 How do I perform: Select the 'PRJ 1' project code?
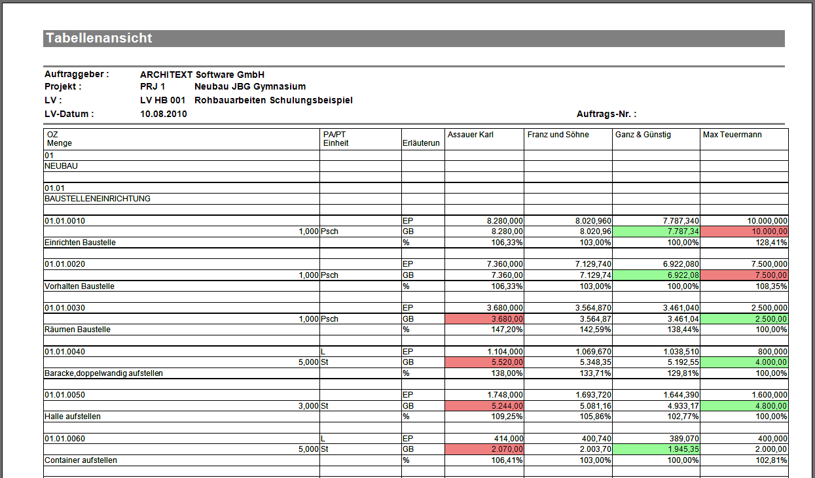(153, 86)
